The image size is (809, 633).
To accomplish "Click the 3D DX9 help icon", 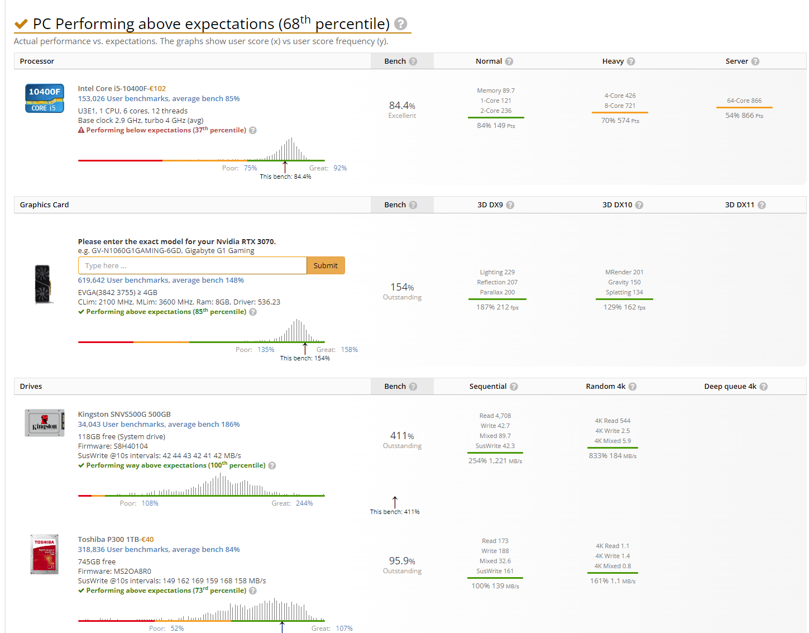I will (510, 205).
